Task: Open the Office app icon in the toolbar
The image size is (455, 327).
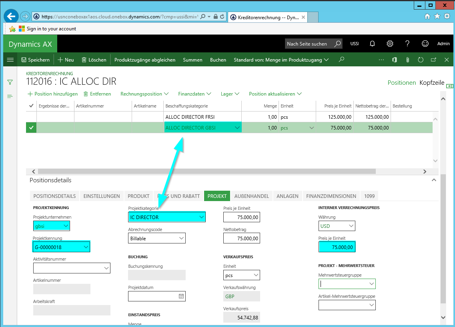Action: tap(394, 60)
